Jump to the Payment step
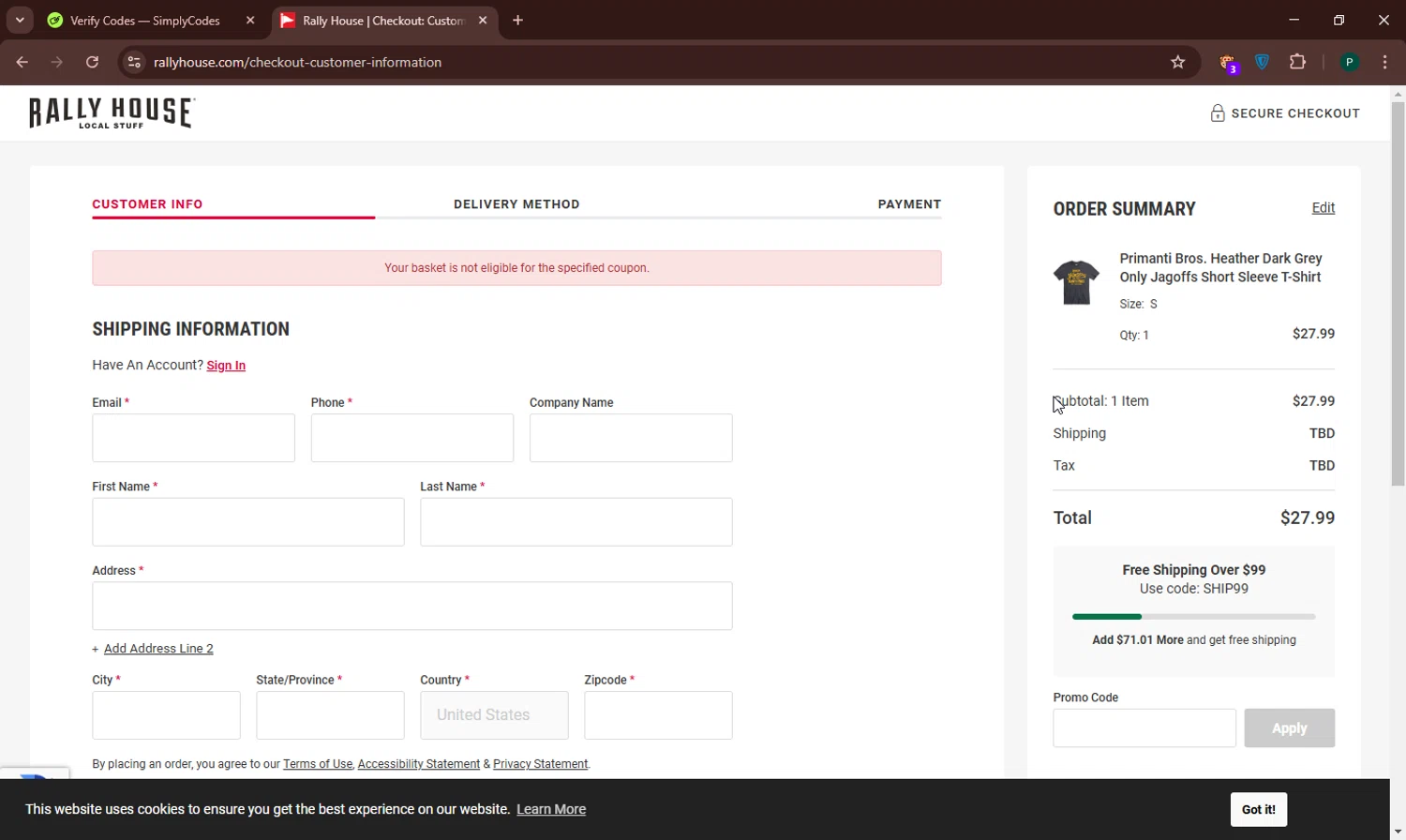 coord(909,204)
